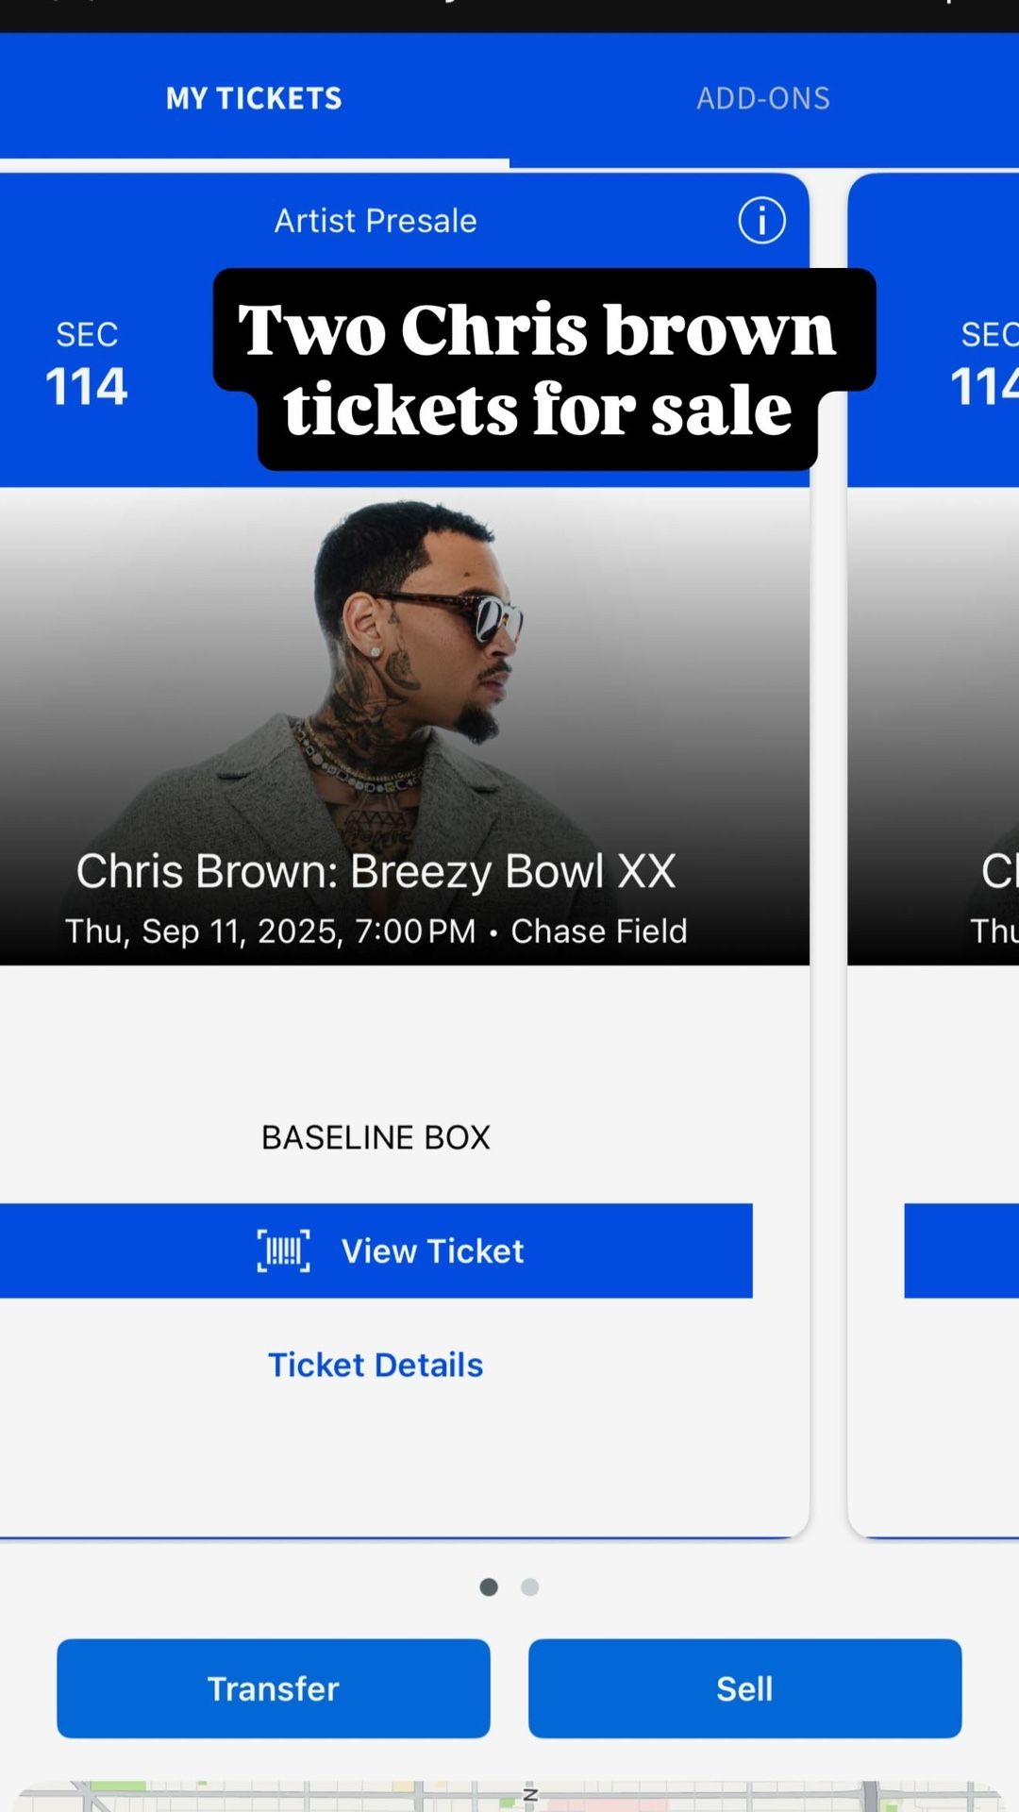1019x1812 pixels.
Task: Tap the 'Two Chris brown tickets' caption
Action: pos(538,370)
